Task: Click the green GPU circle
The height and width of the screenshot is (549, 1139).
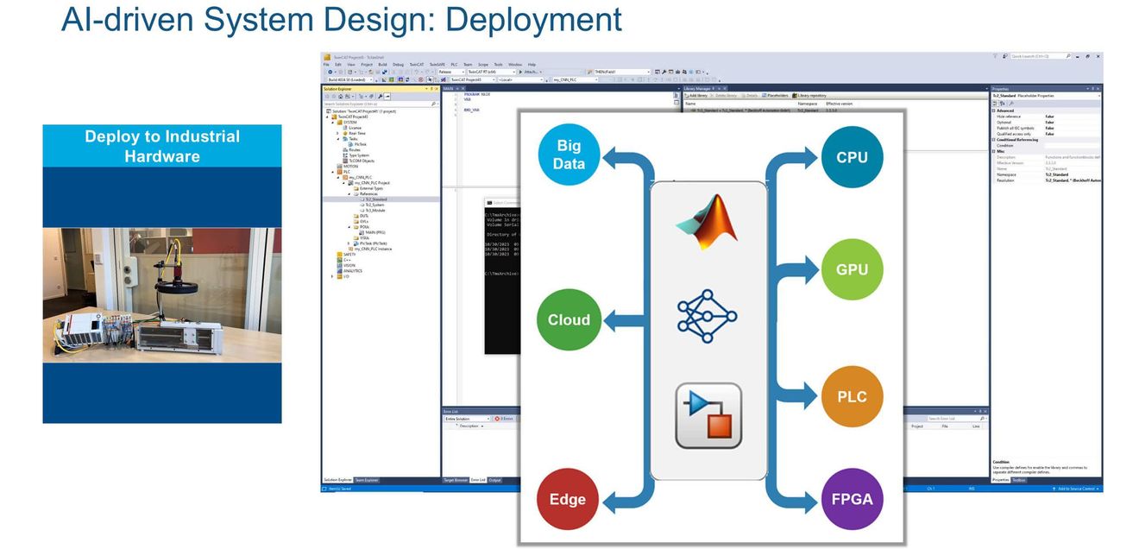Action: (852, 269)
